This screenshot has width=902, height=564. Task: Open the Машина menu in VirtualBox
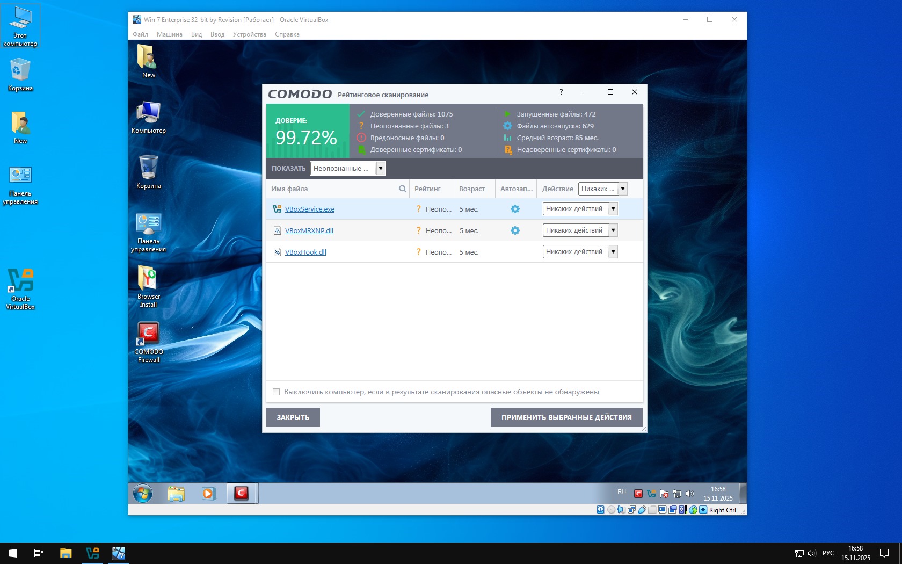[169, 34]
